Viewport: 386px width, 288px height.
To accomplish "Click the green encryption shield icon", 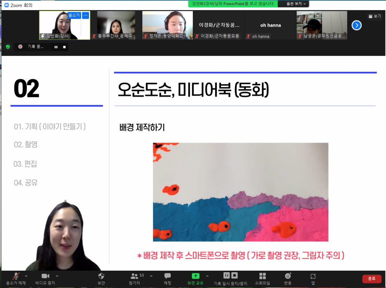I will click(8, 47).
